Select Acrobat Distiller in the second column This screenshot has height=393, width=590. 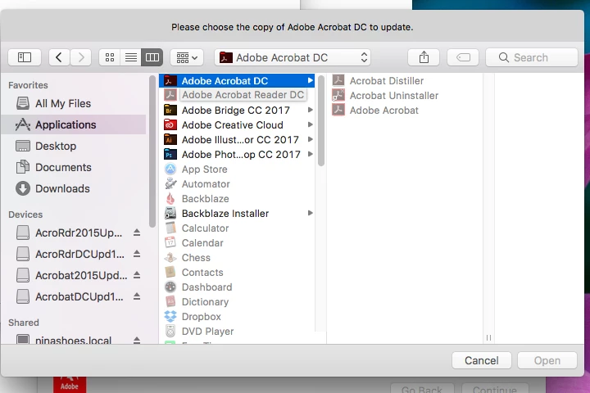point(406,80)
